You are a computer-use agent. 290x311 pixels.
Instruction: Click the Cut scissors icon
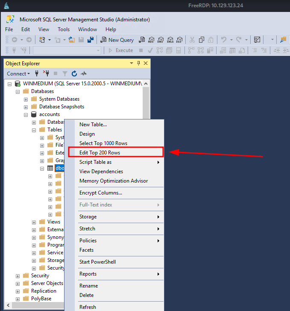tap(192, 40)
